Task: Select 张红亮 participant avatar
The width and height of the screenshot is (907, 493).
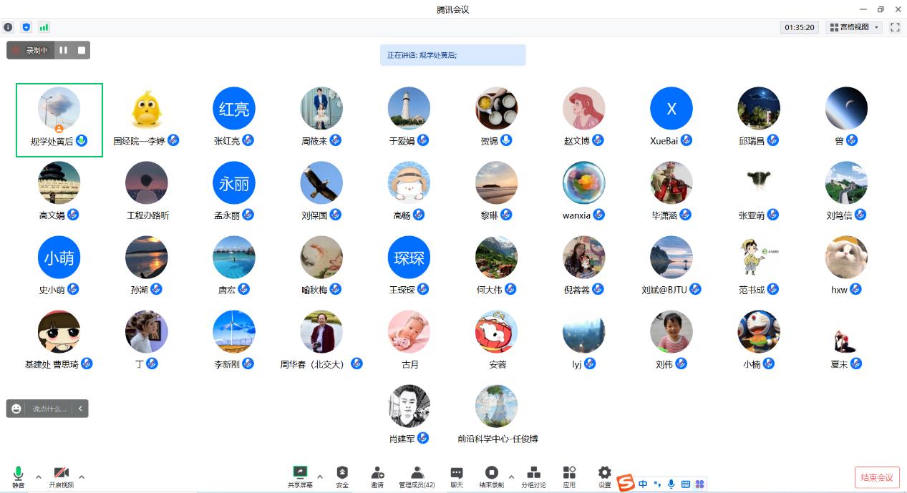Action: click(234, 109)
